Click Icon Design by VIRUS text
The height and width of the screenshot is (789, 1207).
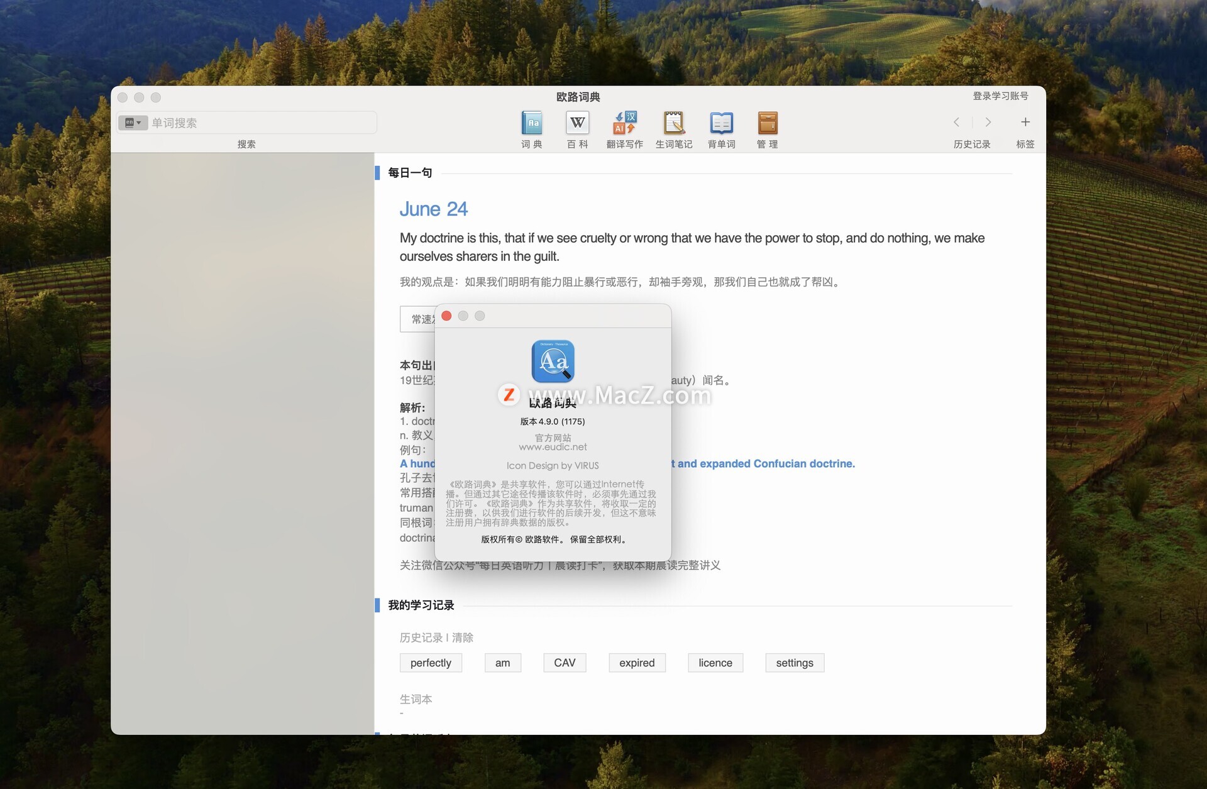pyautogui.click(x=553, y=465)
